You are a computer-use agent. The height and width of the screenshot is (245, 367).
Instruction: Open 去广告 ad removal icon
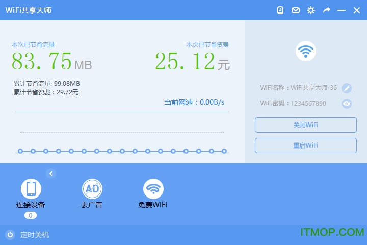tap(92, 189)
